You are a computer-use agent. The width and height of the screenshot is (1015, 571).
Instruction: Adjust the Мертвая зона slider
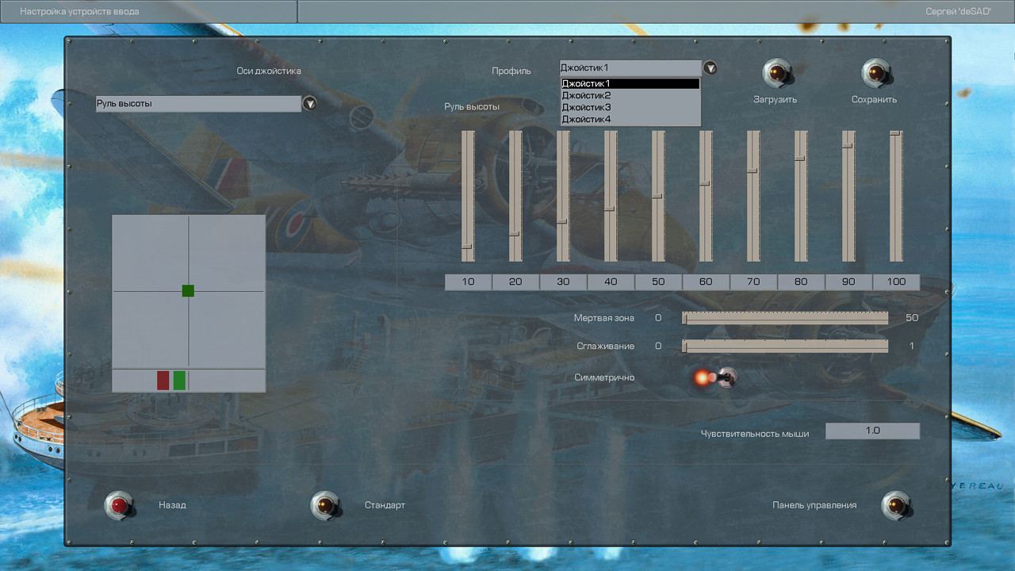pos(785,318)
